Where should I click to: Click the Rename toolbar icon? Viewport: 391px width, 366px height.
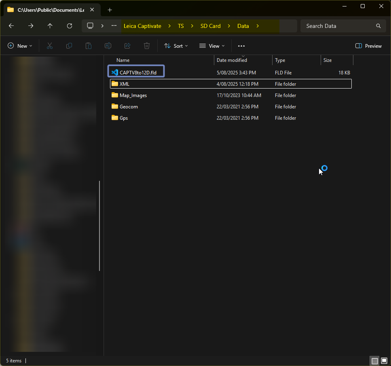pos(108,46)
